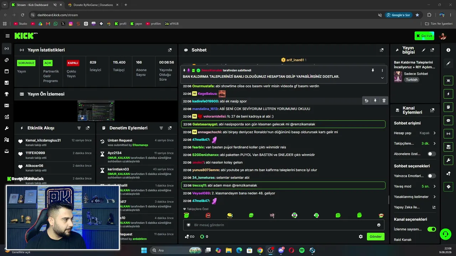The height and width of the screenshot is (256, 456).
Task: Open the Tüm Yer İşaretleri folder
Action: point(439,24)
